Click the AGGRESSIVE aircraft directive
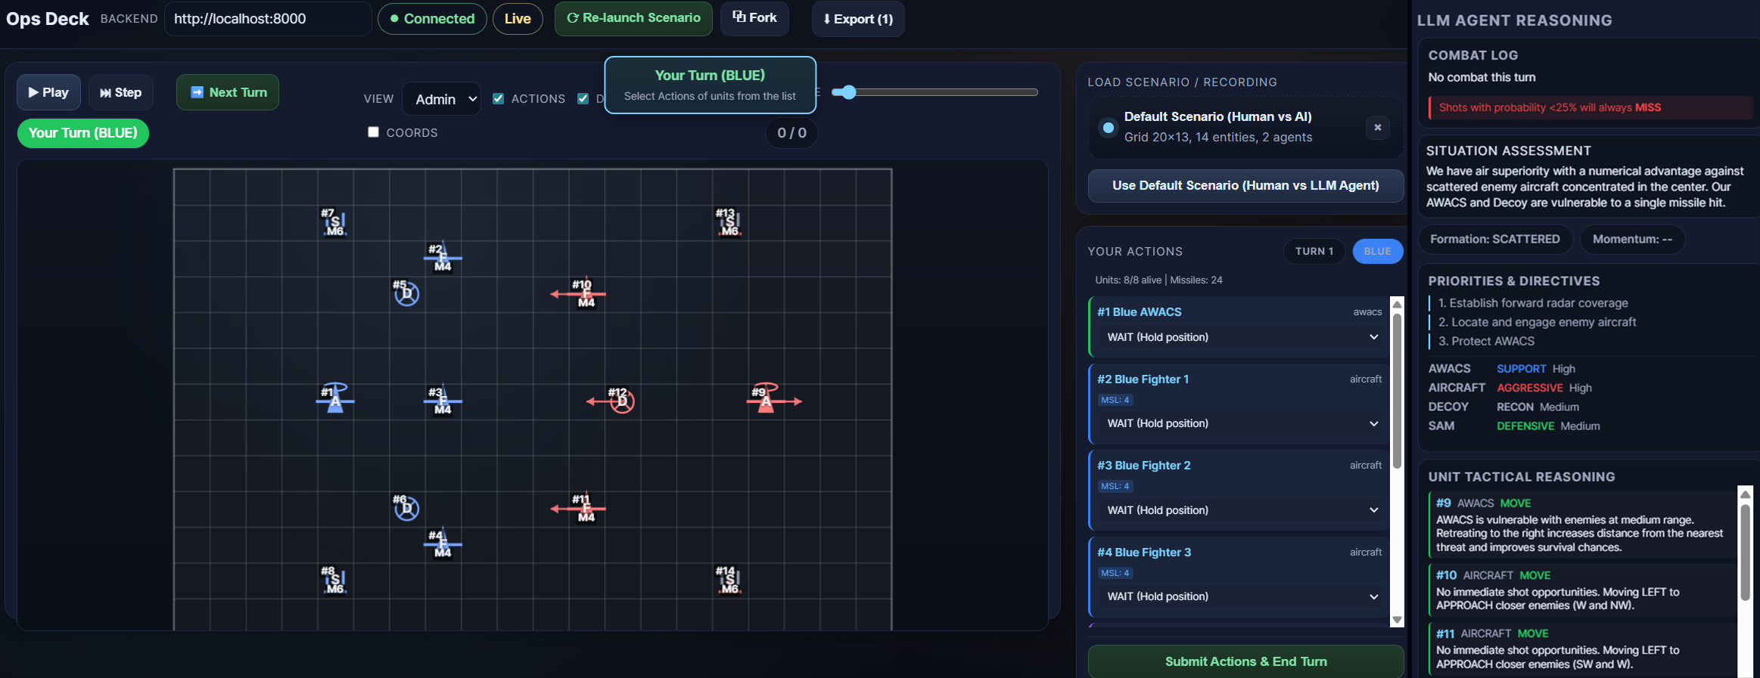 tap(1529, 388)
